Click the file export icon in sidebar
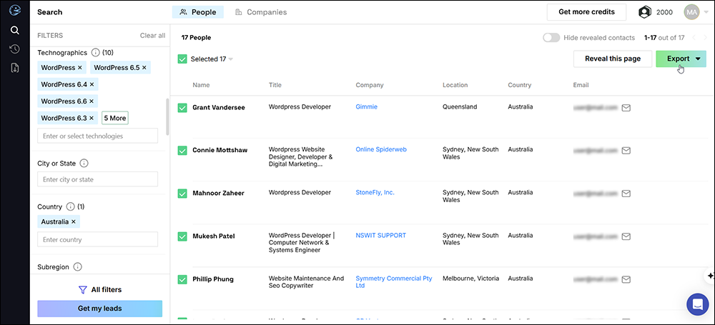Screen dimensions: 715x325 14,68
